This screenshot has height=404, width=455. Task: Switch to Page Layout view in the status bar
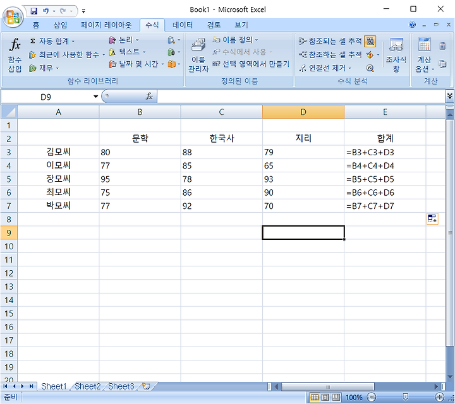(325, 397)
